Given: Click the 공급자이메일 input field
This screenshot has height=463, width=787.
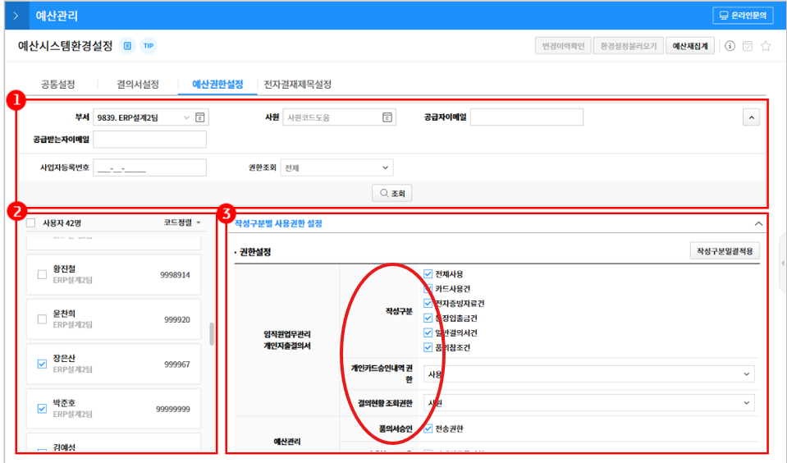Looking at the screenshot, I should [527, 117].
